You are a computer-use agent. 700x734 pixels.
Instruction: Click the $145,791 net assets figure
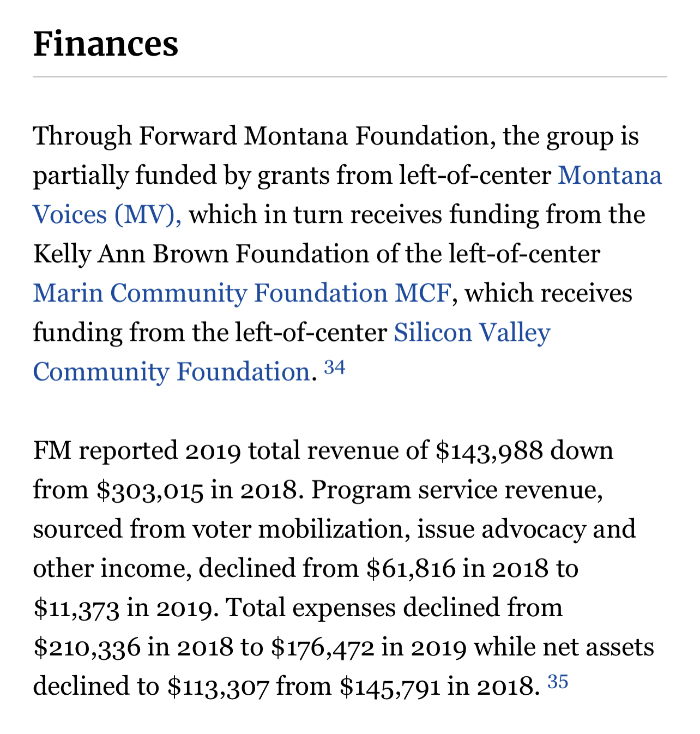click(390, 687)
